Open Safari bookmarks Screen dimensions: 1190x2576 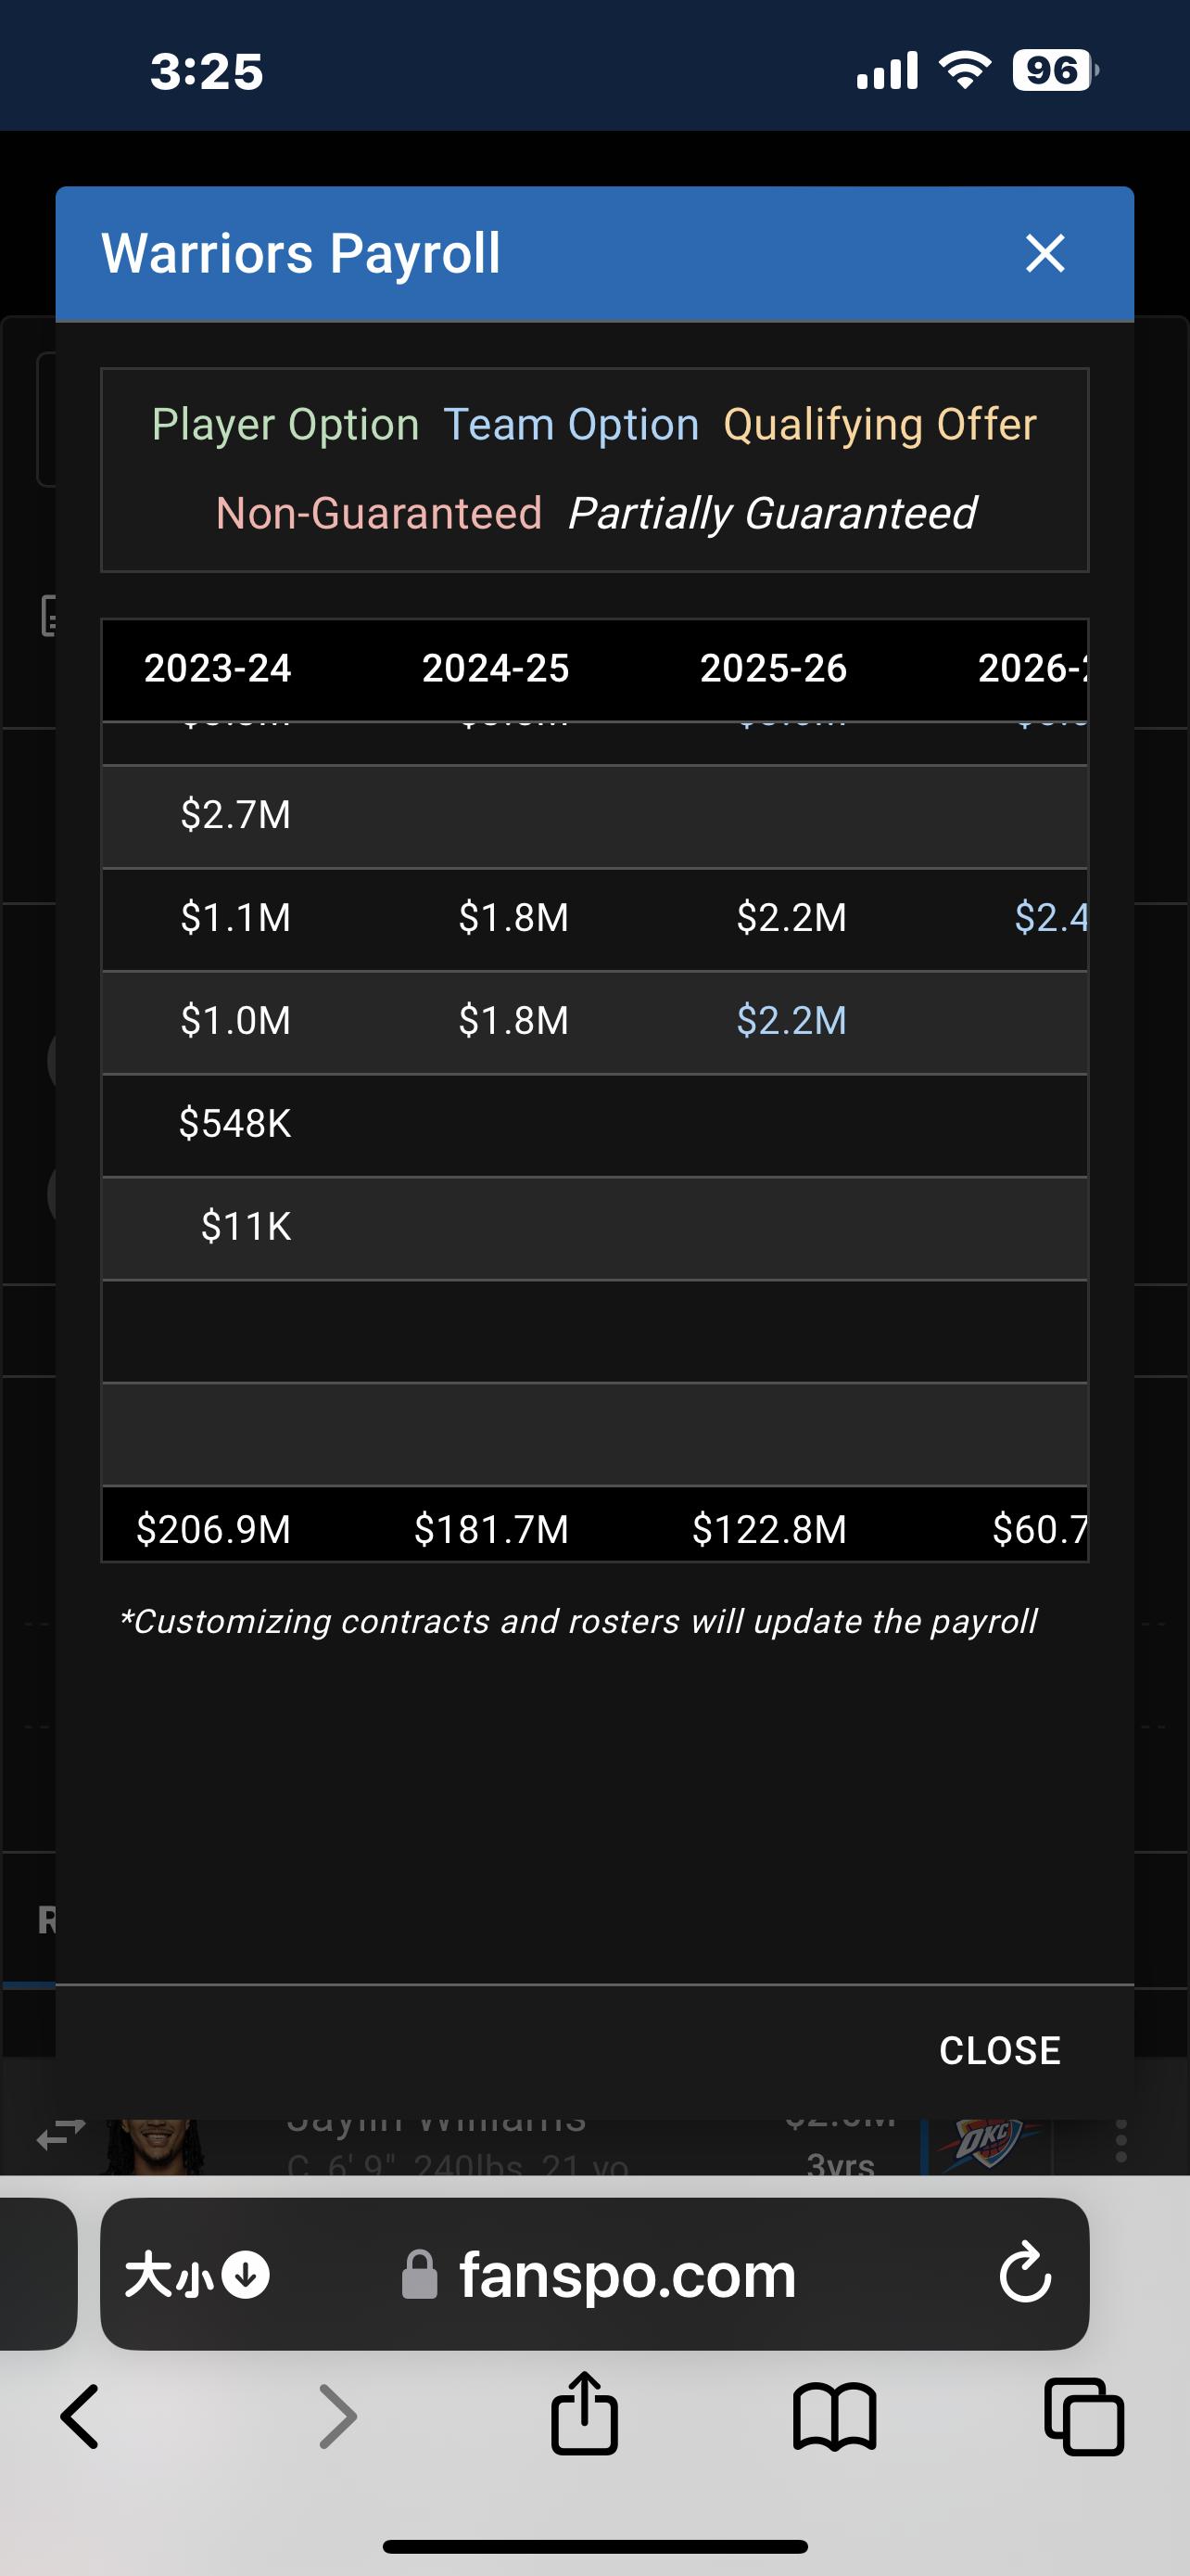[834, 2416]
